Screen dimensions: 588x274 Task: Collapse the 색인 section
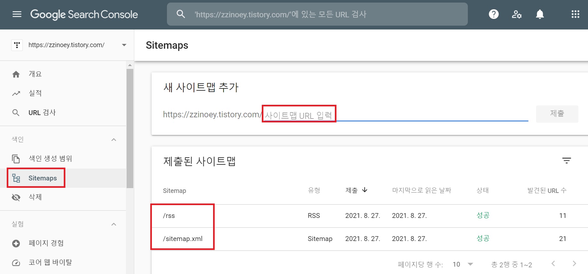click(114, 140)
